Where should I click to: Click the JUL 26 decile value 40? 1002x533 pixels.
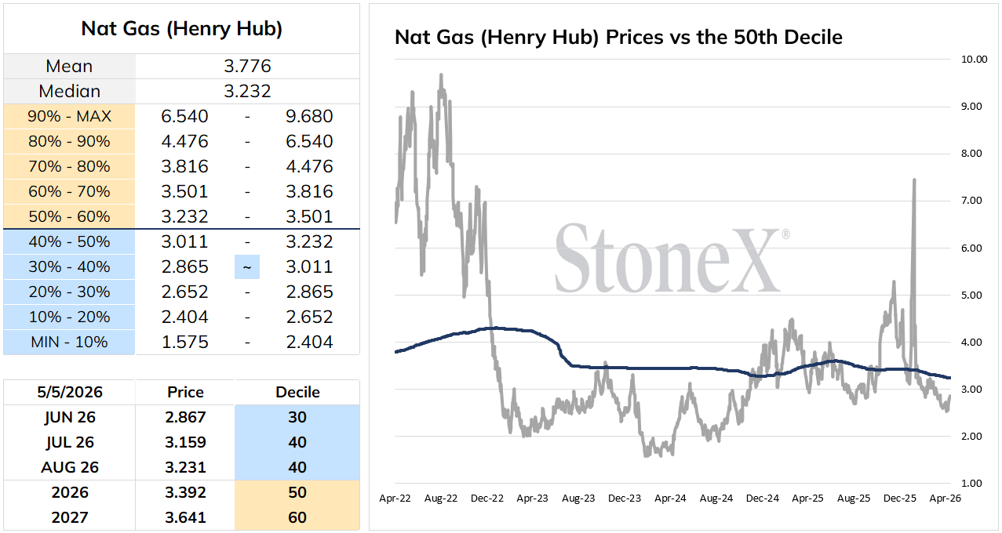click(x=297, y=442)
